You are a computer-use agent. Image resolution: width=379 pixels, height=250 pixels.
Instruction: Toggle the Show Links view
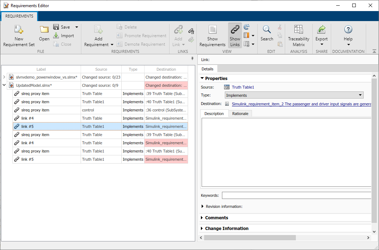(x=235, y=36)
